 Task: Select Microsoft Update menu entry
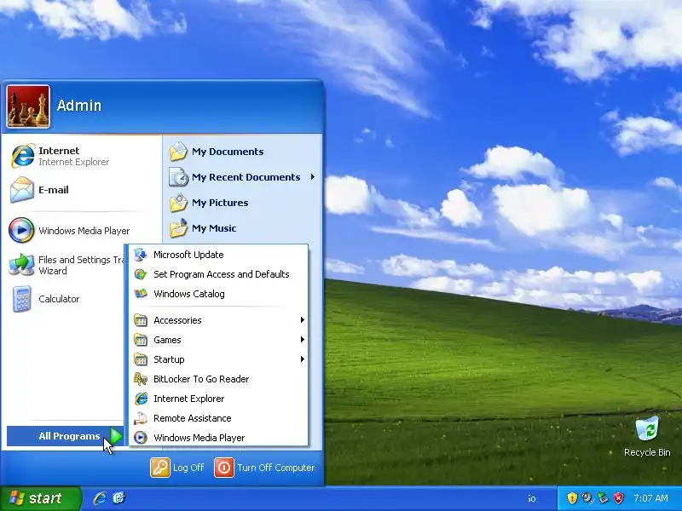click(219, 255)
